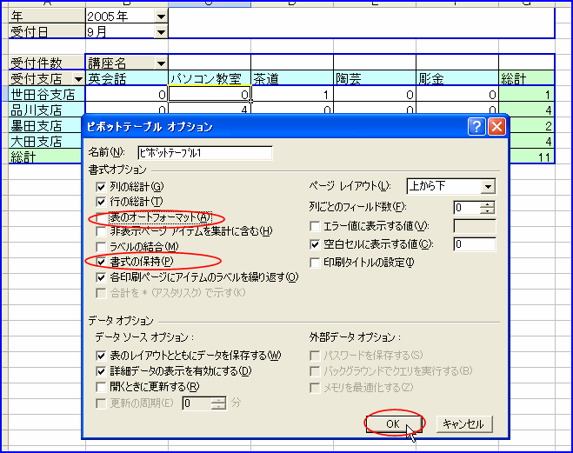
Task: Click the 空白セルに表示する値 text field
Action: [x=475, y=244]
